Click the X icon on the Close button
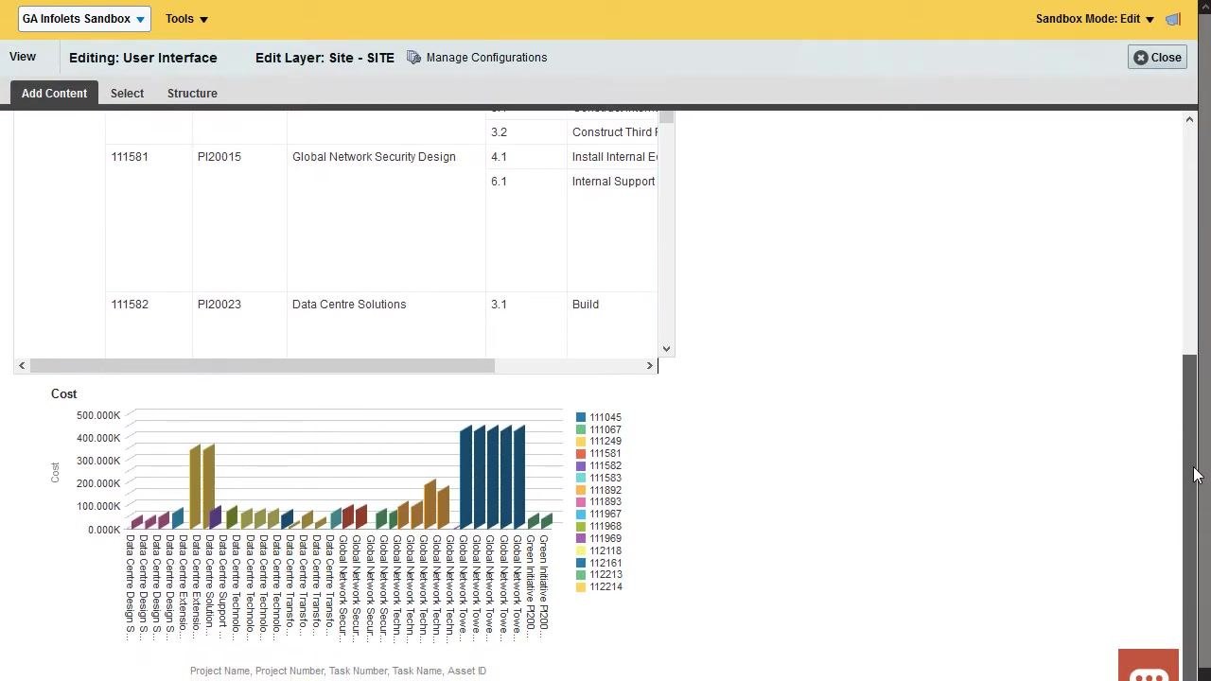Image resolution: width=1211 pixels, height=681 pixels. click(1141, 58)
